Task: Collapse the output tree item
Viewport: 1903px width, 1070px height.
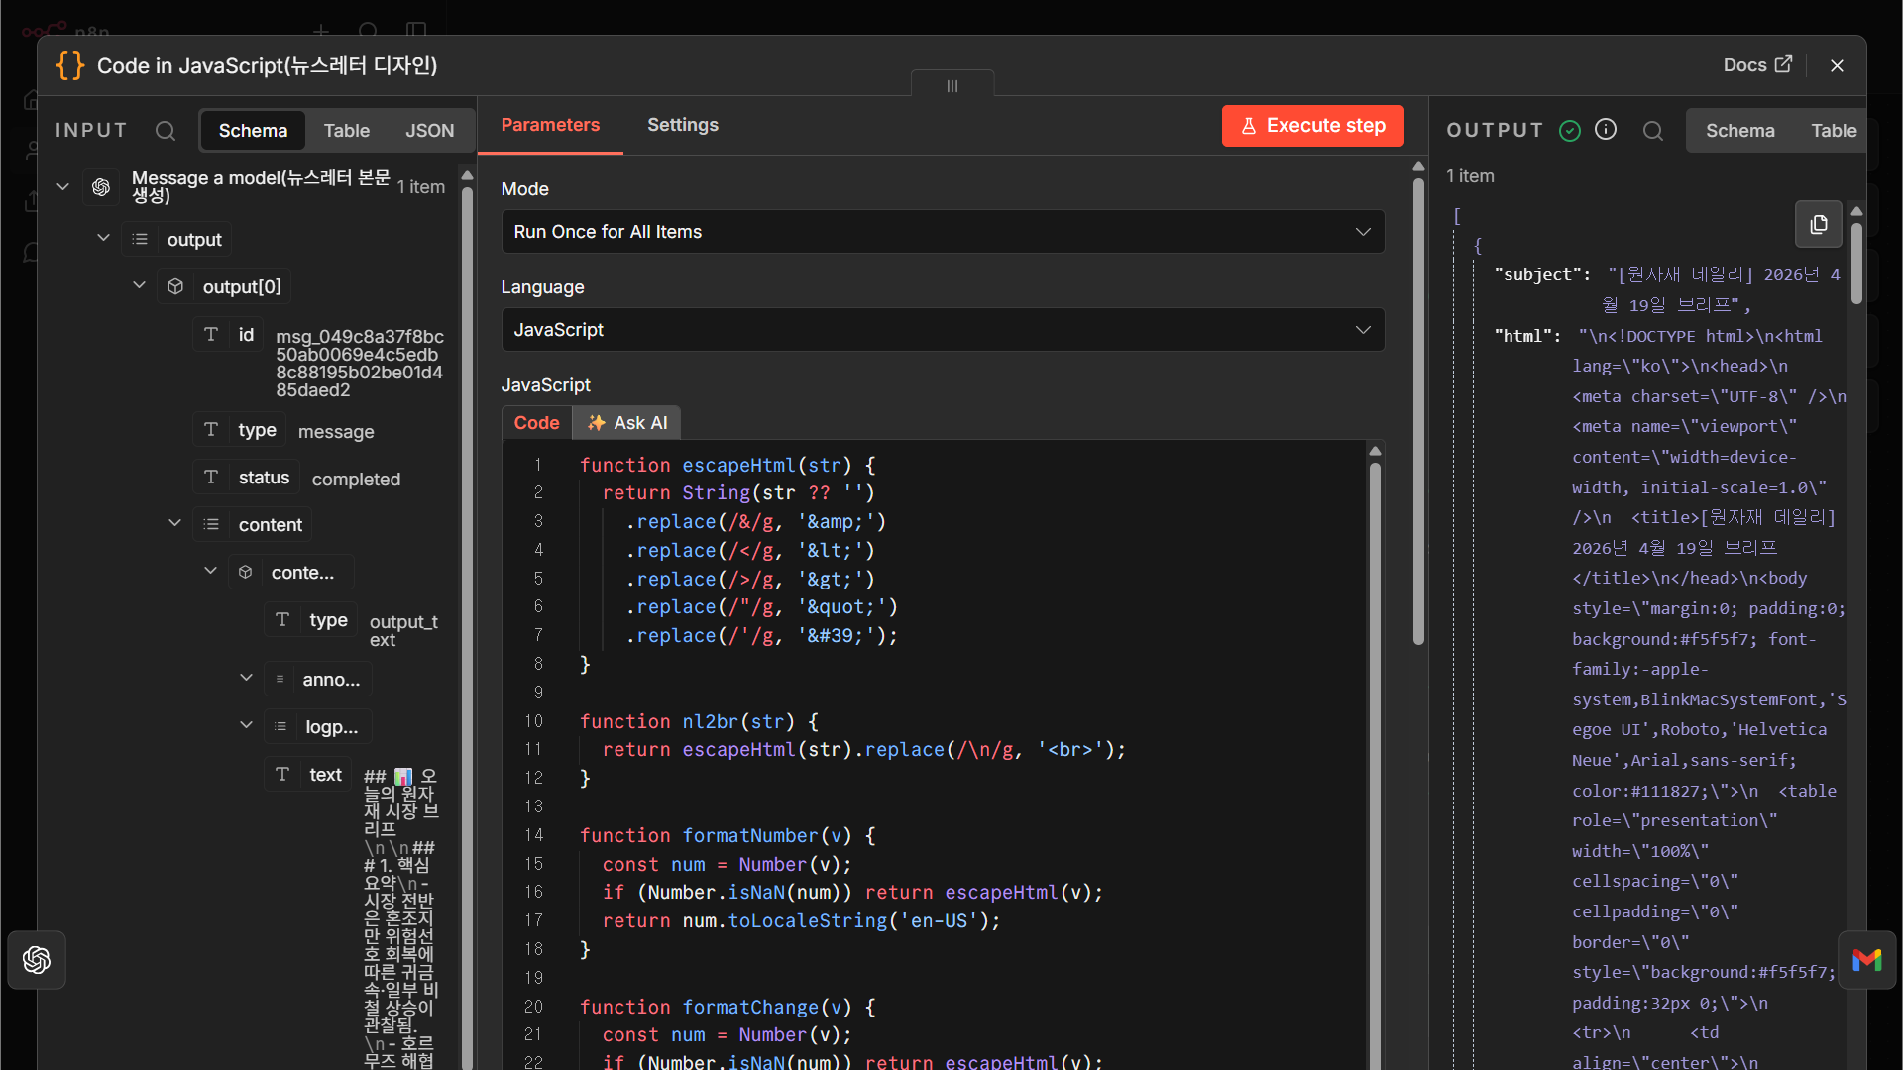Action: pyautogui.click(x=103, y=238)
